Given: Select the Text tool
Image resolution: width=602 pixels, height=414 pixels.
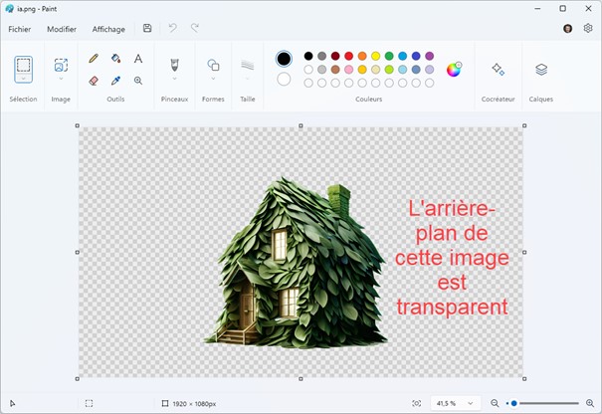Looking at the screenshot, I should point(138,59).
